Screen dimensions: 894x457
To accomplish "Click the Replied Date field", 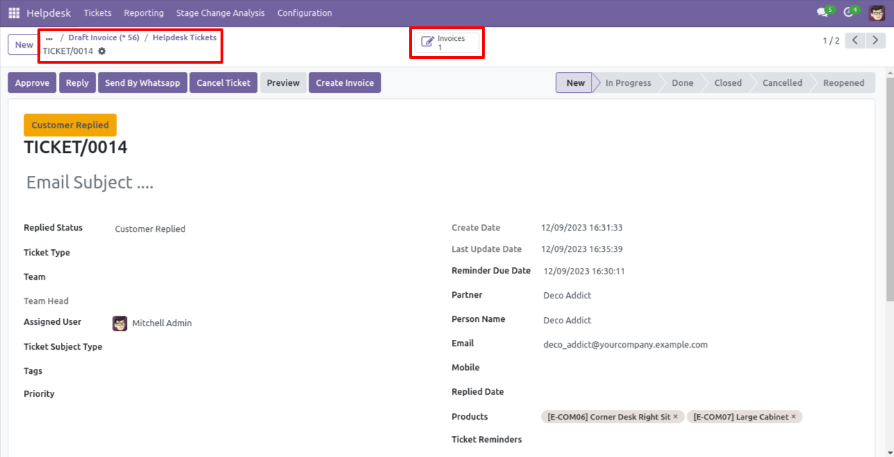I will point(700,392).
